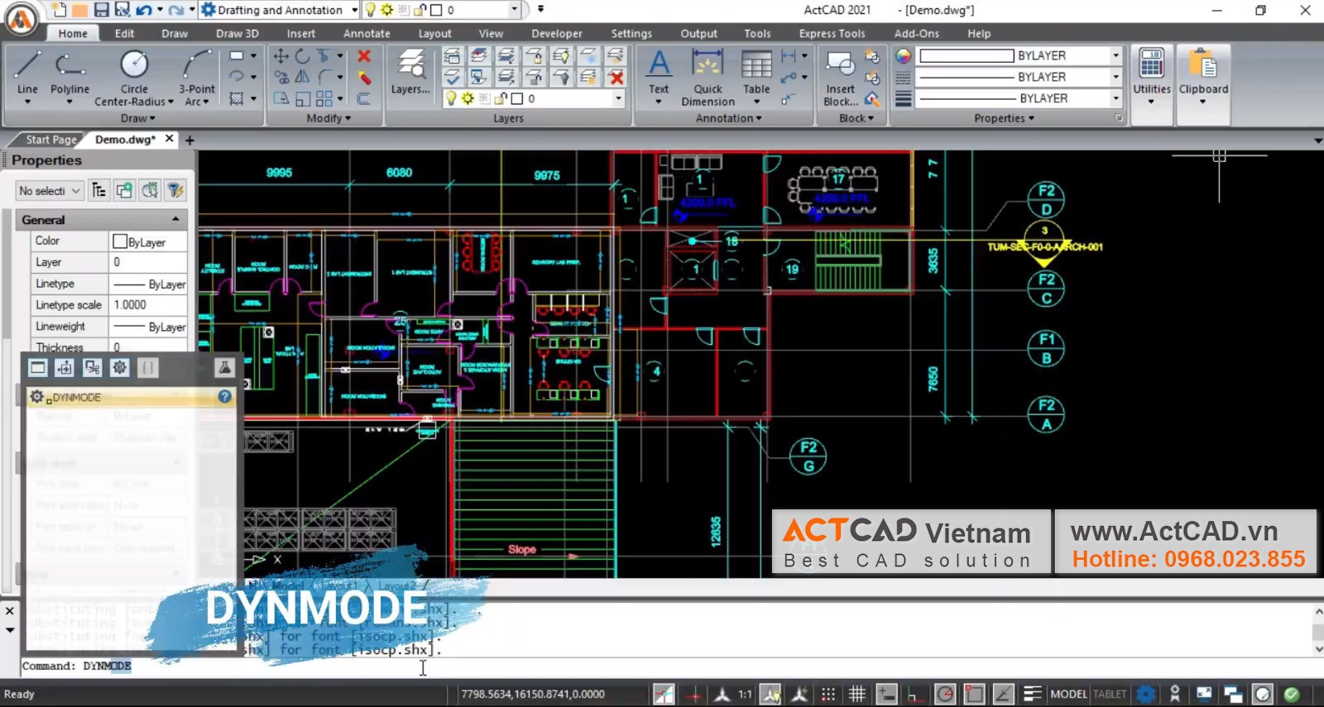This screenshot has height=707, width=1324.
Task: Click the red Erase X tool
Action: tap(363, 56)
